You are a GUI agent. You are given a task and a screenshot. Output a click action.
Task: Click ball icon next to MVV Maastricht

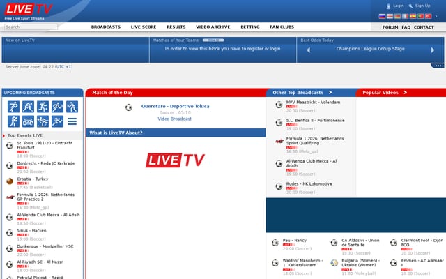coord(279,105)
